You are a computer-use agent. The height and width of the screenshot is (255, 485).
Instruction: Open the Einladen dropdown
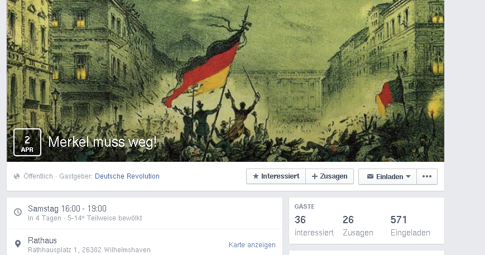tap(387, 176)
